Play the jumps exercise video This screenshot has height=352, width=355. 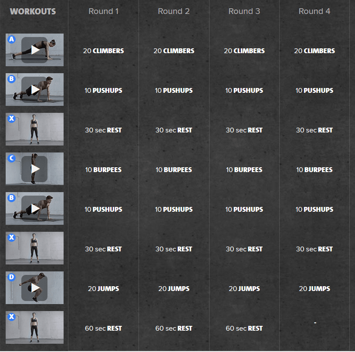point(35,288)
